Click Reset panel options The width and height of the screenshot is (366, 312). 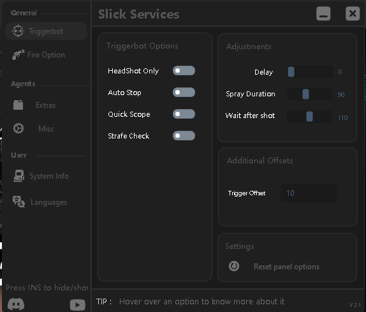(287, 267)
